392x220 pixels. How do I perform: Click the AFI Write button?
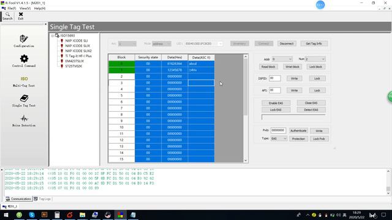coord(294,90)
